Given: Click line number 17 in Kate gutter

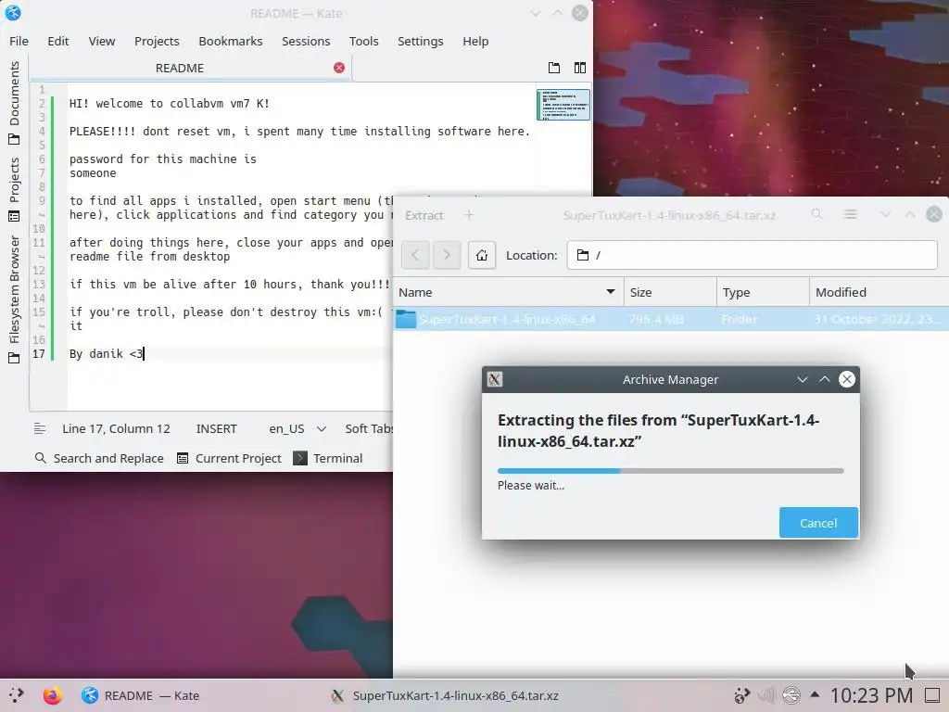Looking at the screenshot, I should click(39, 353).
